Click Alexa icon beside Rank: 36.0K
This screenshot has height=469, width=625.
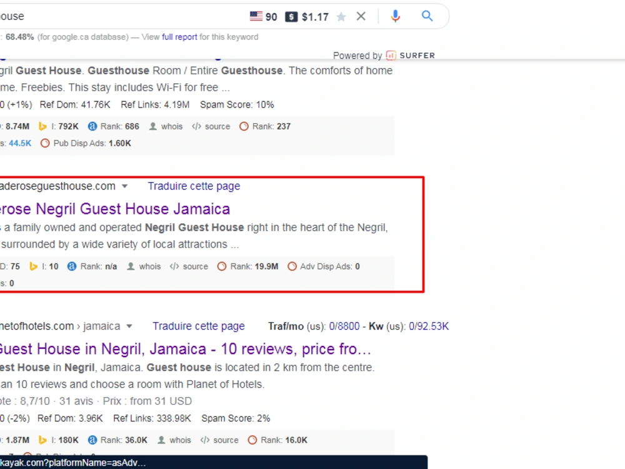92,440
